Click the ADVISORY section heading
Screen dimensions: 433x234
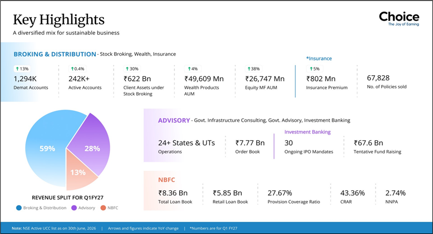pos(174,120)
